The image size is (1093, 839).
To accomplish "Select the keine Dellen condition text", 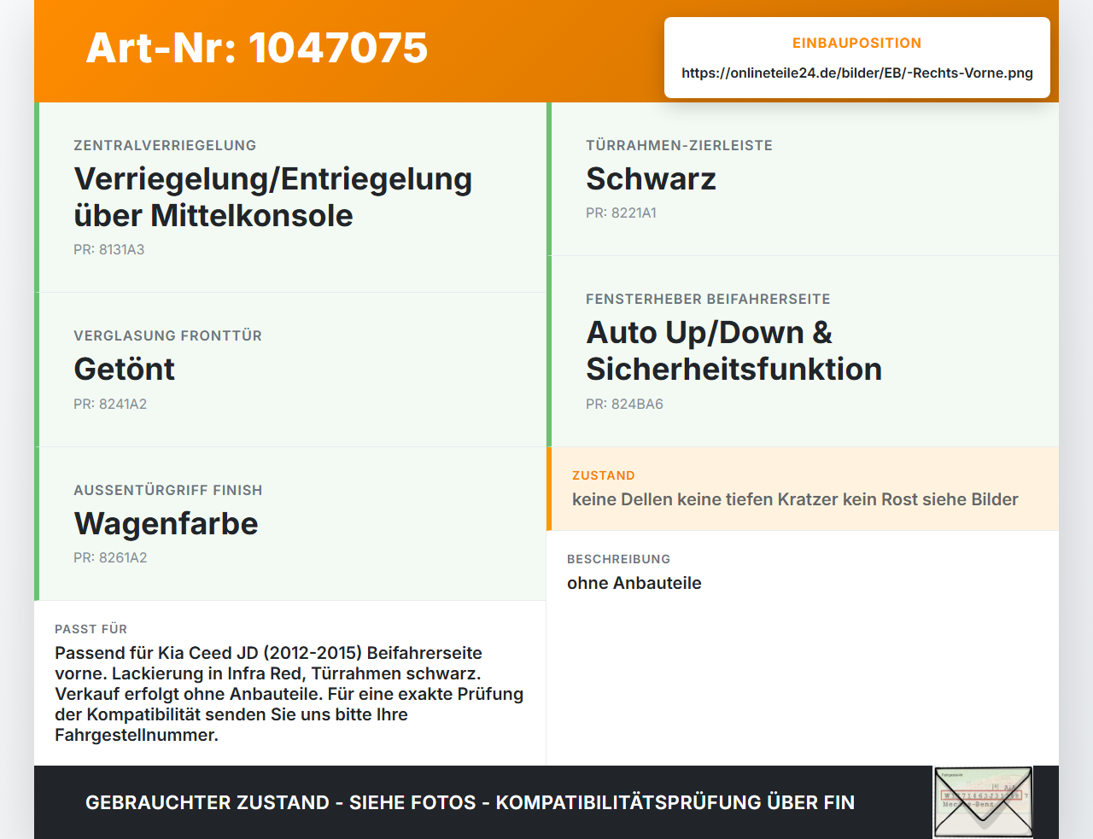I will (x=795, y=500).
